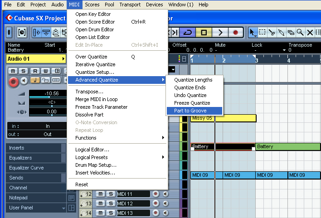This screenshot has height=218, width=321.
Task: Record enable the MIDI 13 track
Action: pyautogui.click(x=156, y=213)
